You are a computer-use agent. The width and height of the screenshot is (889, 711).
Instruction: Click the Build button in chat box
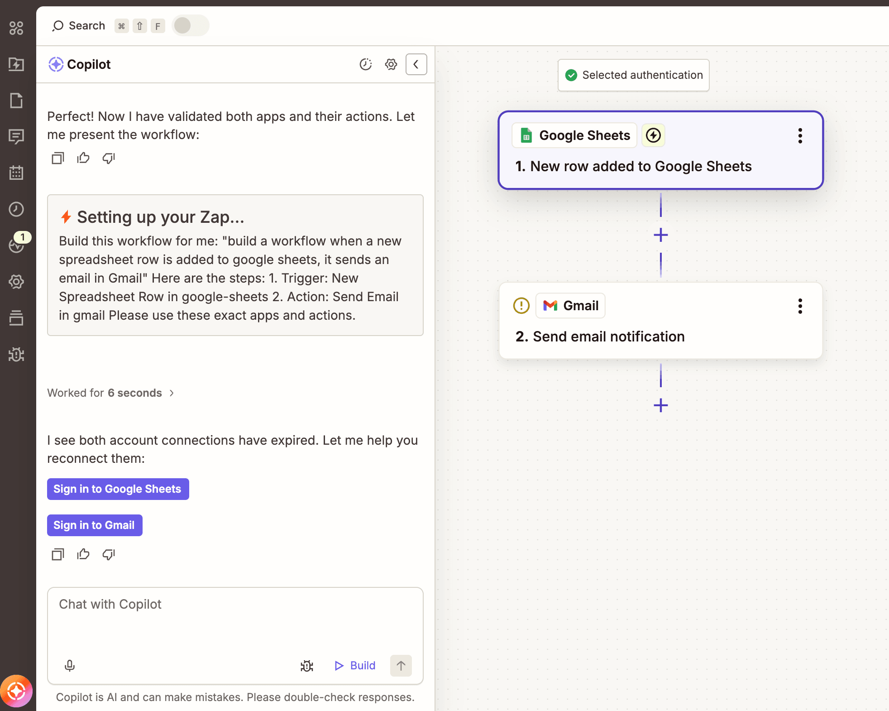pyautogui.click(x=355, y=666)
